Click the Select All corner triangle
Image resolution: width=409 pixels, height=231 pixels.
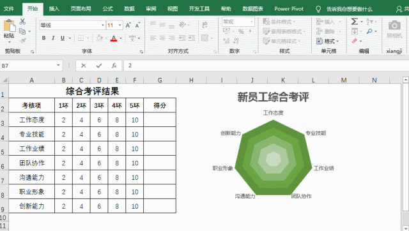[4, 80]
